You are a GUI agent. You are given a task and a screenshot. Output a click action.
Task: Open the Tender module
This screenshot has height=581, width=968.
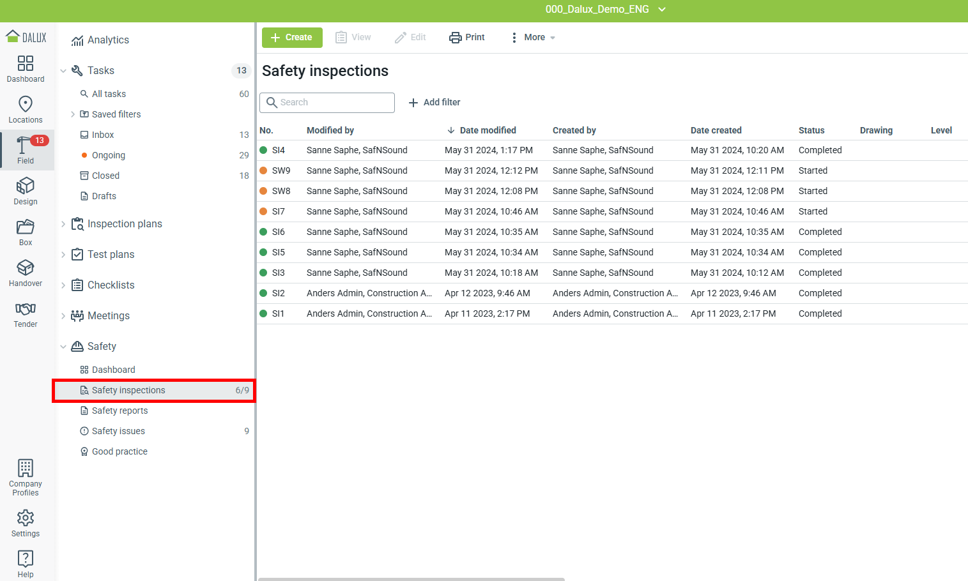[26, 314]
